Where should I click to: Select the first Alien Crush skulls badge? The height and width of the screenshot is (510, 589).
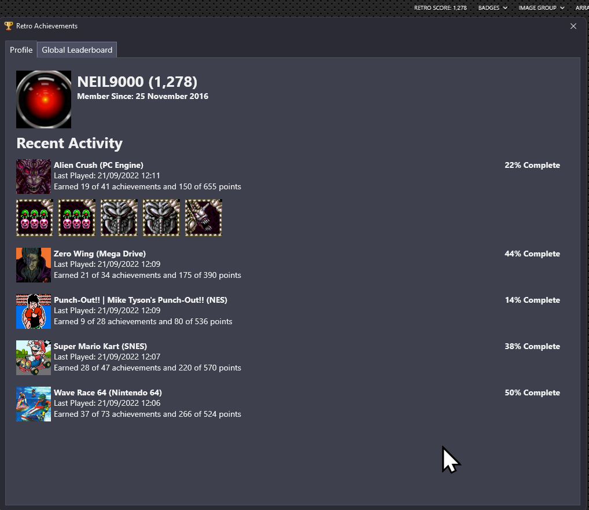[x=35, y=218]
